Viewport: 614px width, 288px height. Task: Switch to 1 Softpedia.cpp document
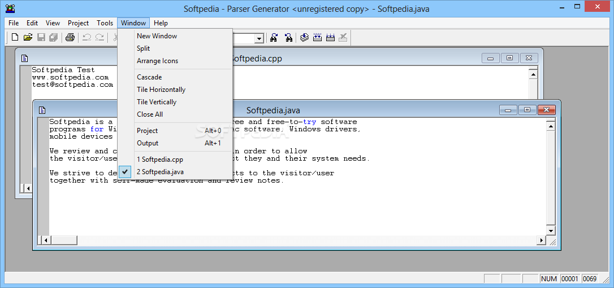(x=175, y=159)
